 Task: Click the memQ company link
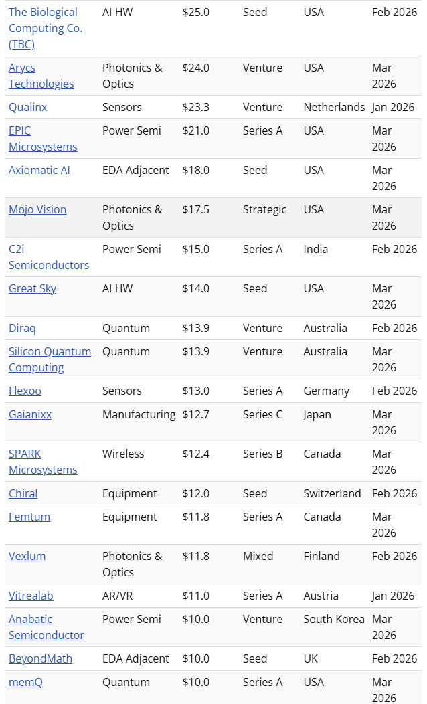click(25, 682)
